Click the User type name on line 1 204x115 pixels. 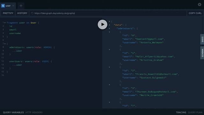click(x=33, y=23)
